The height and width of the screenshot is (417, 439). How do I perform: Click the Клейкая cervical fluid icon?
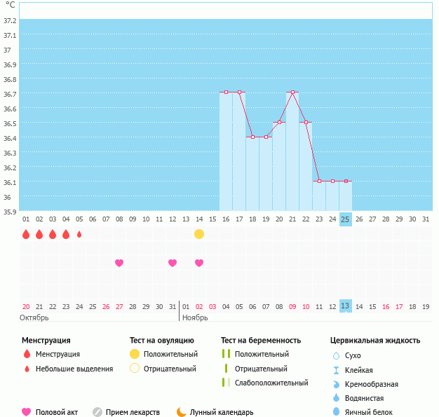[336, 370]
